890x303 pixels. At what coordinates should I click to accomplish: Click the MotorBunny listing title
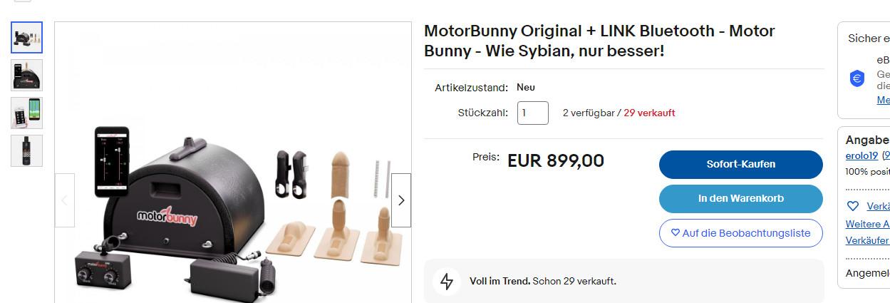pyautogui.click(x=599, y=41)
